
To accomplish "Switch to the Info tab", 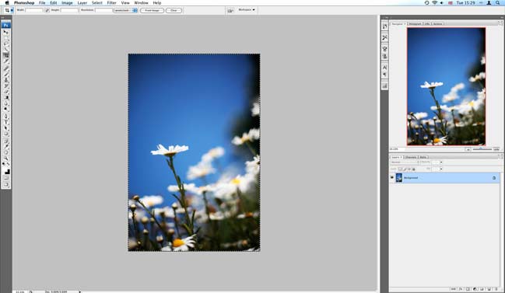I will (x=426, y=24).
